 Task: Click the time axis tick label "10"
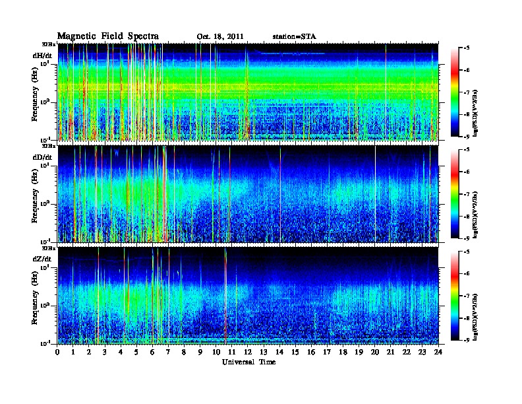[216, 352]
